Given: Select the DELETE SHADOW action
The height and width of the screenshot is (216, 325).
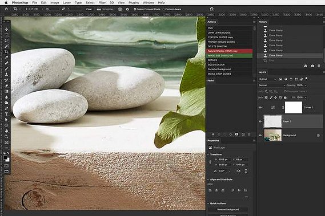Looking at the screenshot, I should 230,46.
